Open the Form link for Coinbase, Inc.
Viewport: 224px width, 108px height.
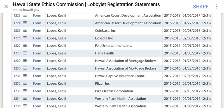tap(37, 31)
